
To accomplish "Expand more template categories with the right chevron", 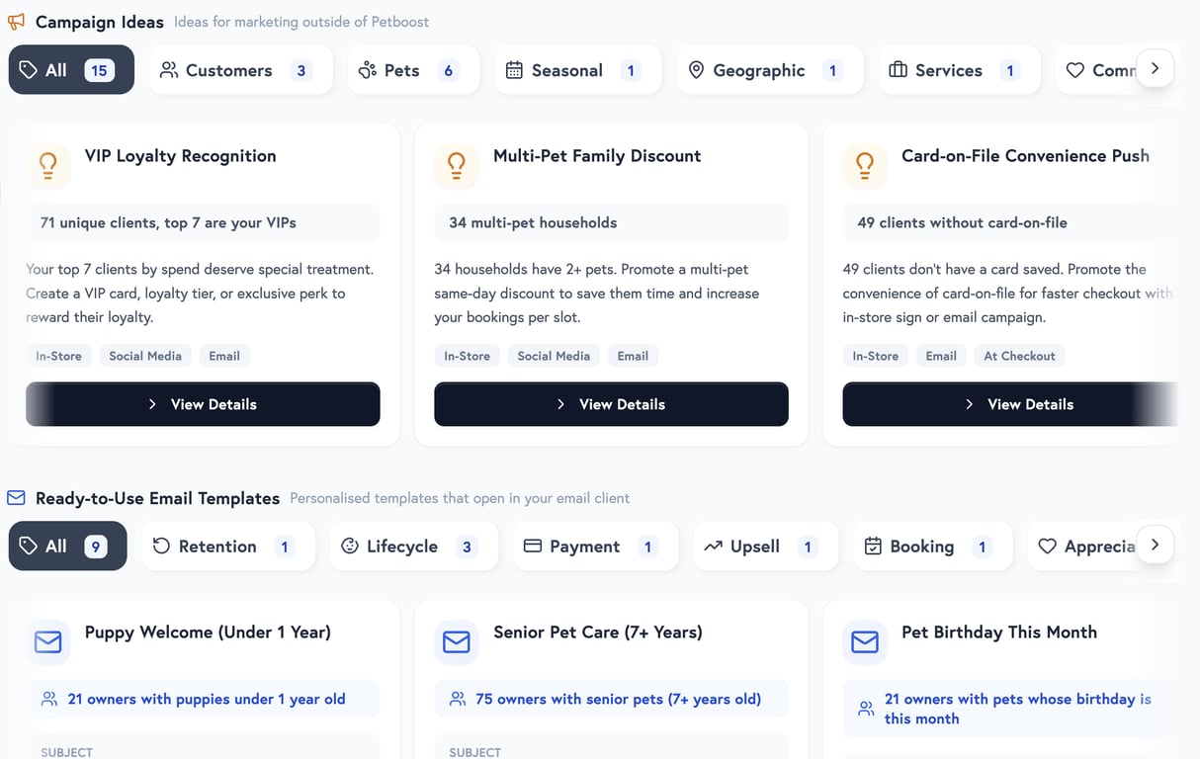I will 1155,544.
